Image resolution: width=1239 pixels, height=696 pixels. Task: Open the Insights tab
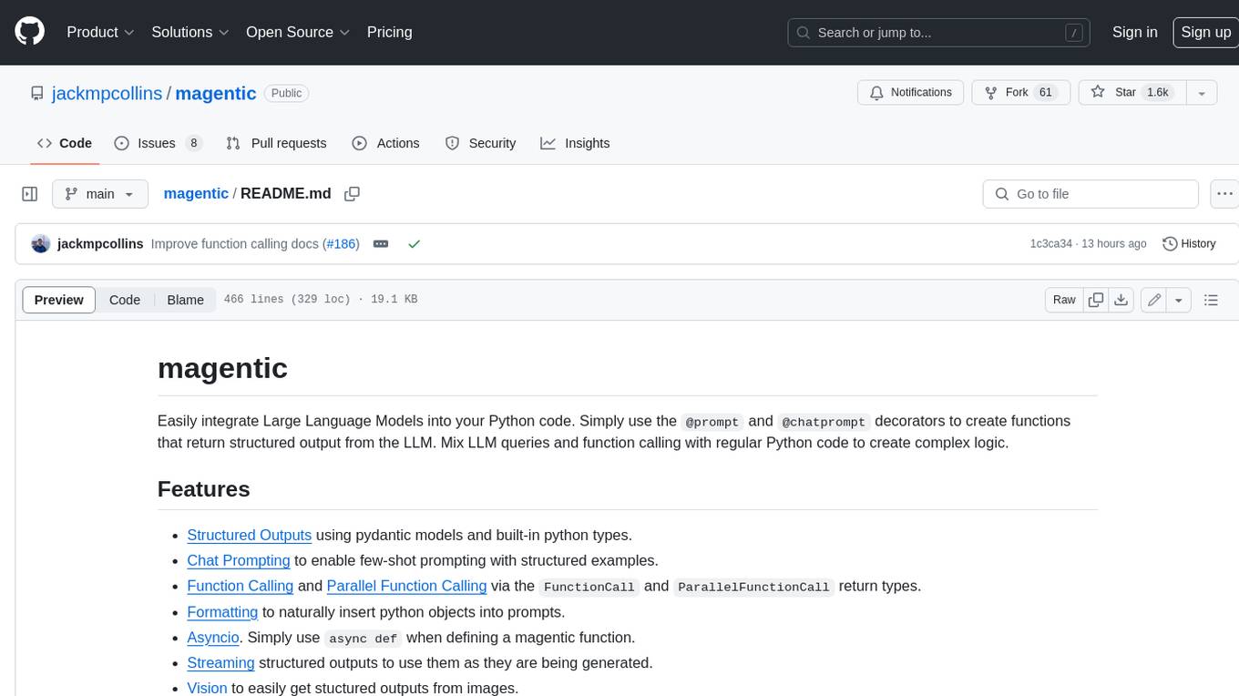tap(575, 143)
